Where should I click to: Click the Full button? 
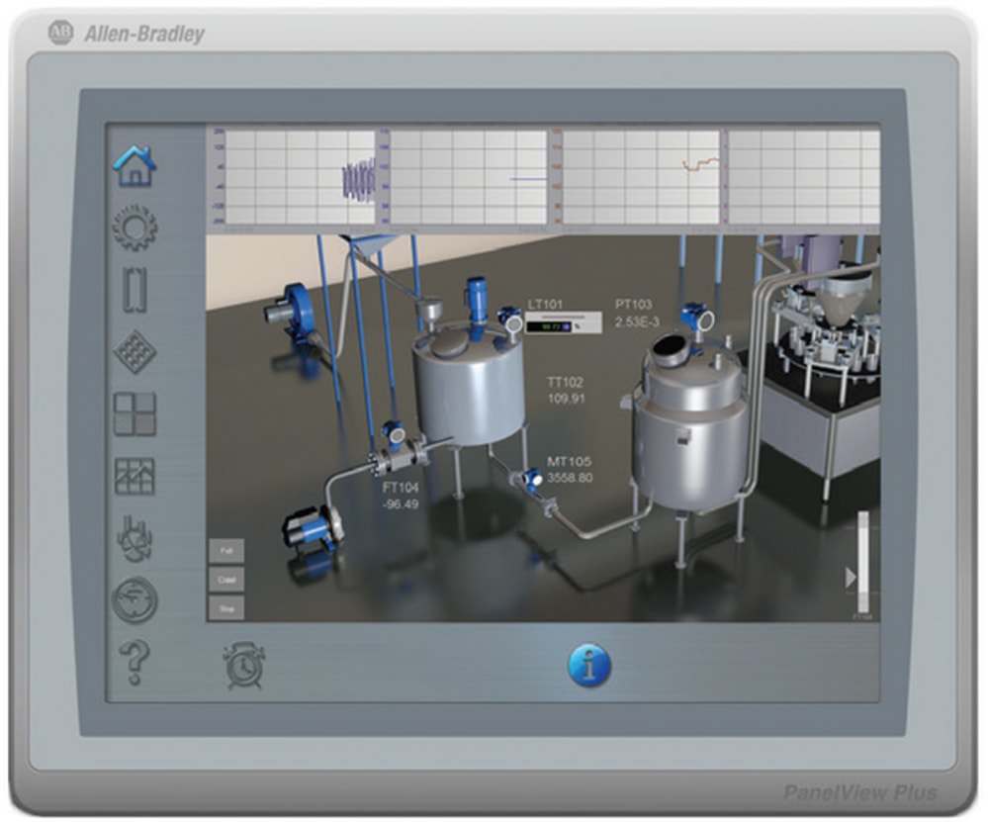coord(226,551)
